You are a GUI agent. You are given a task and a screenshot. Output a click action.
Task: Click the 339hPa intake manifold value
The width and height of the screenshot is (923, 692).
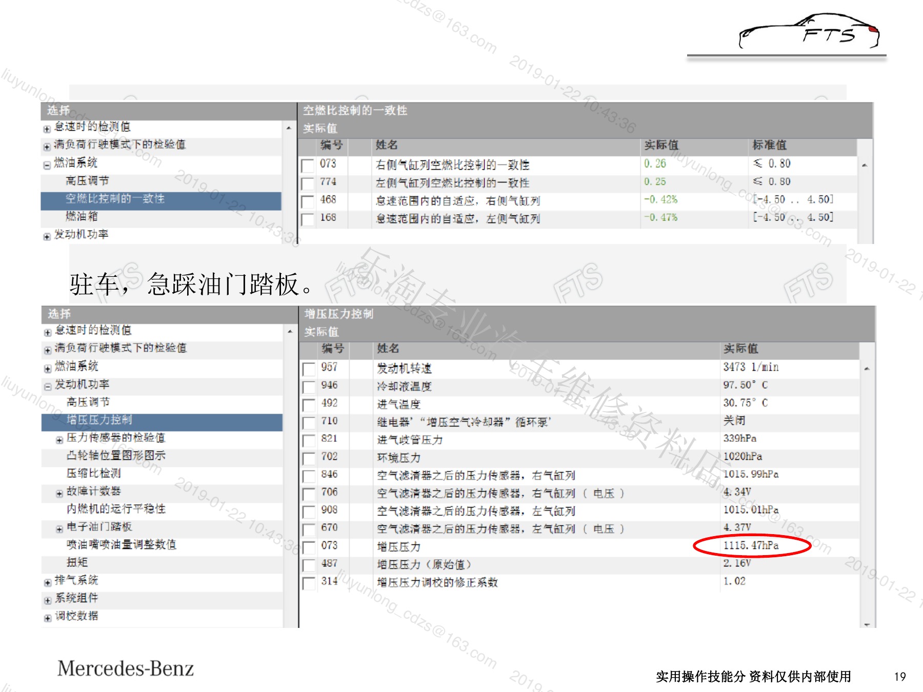click(x=740, y=438)
